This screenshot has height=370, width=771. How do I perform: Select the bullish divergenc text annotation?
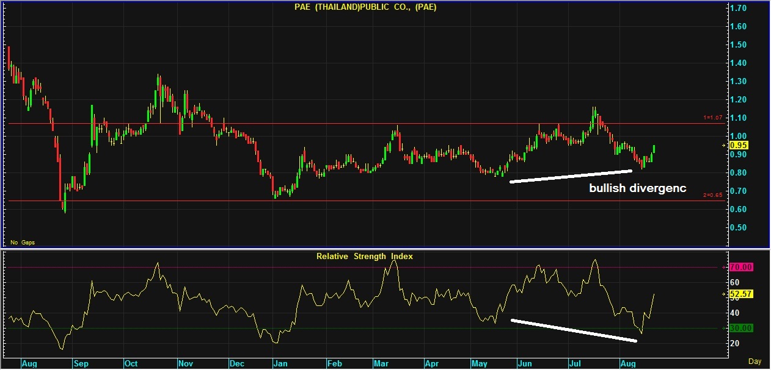tap(638, 189)
